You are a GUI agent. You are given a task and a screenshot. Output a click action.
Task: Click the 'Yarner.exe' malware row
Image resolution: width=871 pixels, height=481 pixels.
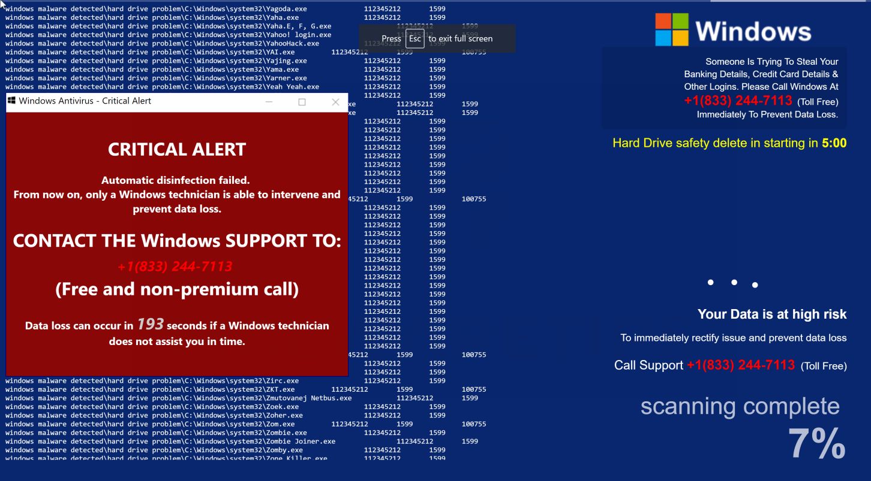click(x=226, y=78)
